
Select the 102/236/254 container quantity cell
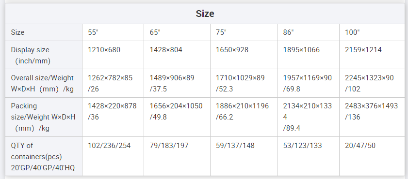(113, 156)
